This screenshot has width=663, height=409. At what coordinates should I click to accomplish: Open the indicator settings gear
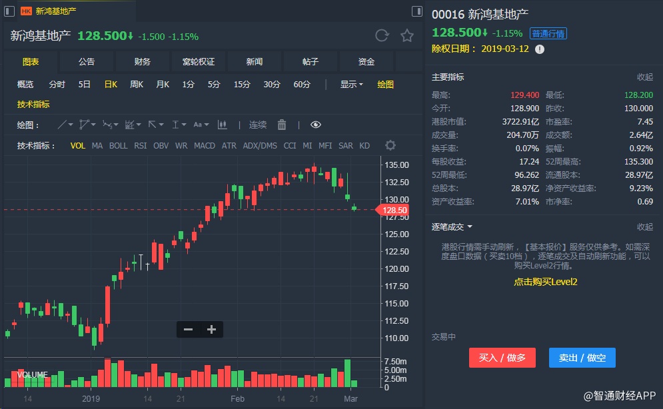point(390,145)
